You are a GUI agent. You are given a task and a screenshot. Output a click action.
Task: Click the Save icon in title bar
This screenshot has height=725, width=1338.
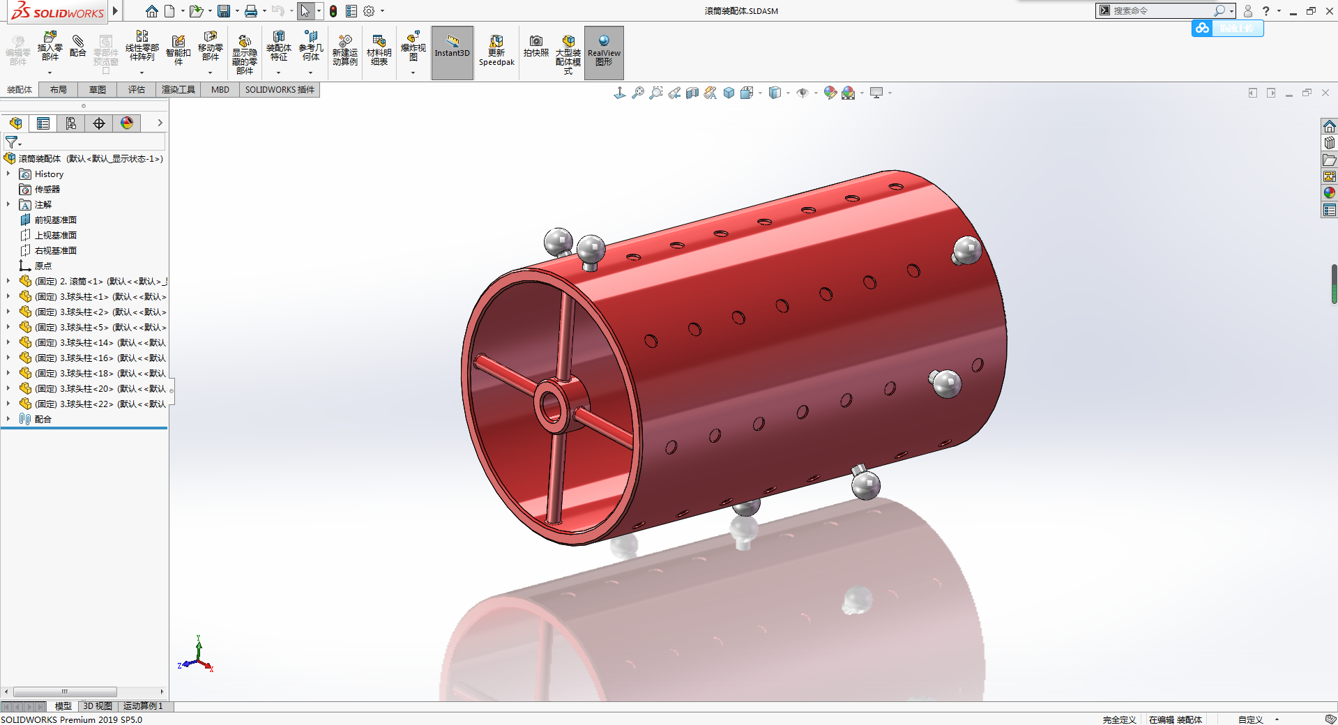[x=224, y=11]
